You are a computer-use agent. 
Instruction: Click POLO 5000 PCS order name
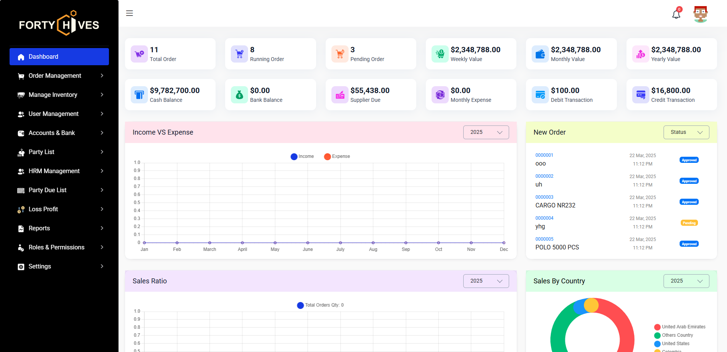point(557,247)
